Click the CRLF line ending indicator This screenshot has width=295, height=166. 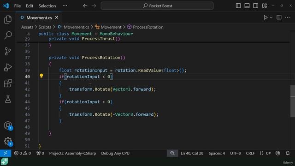[250, 153]
